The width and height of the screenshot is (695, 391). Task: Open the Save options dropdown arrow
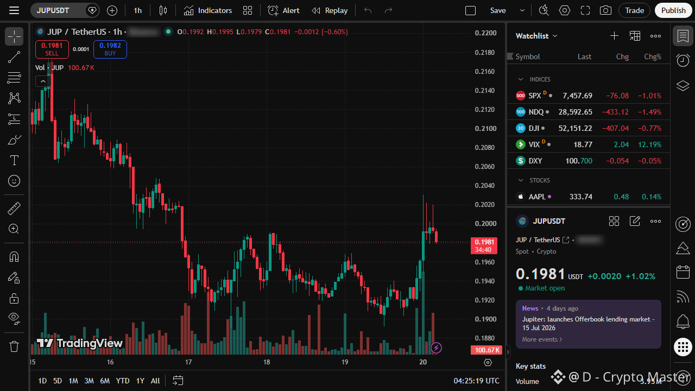point(522,10)
